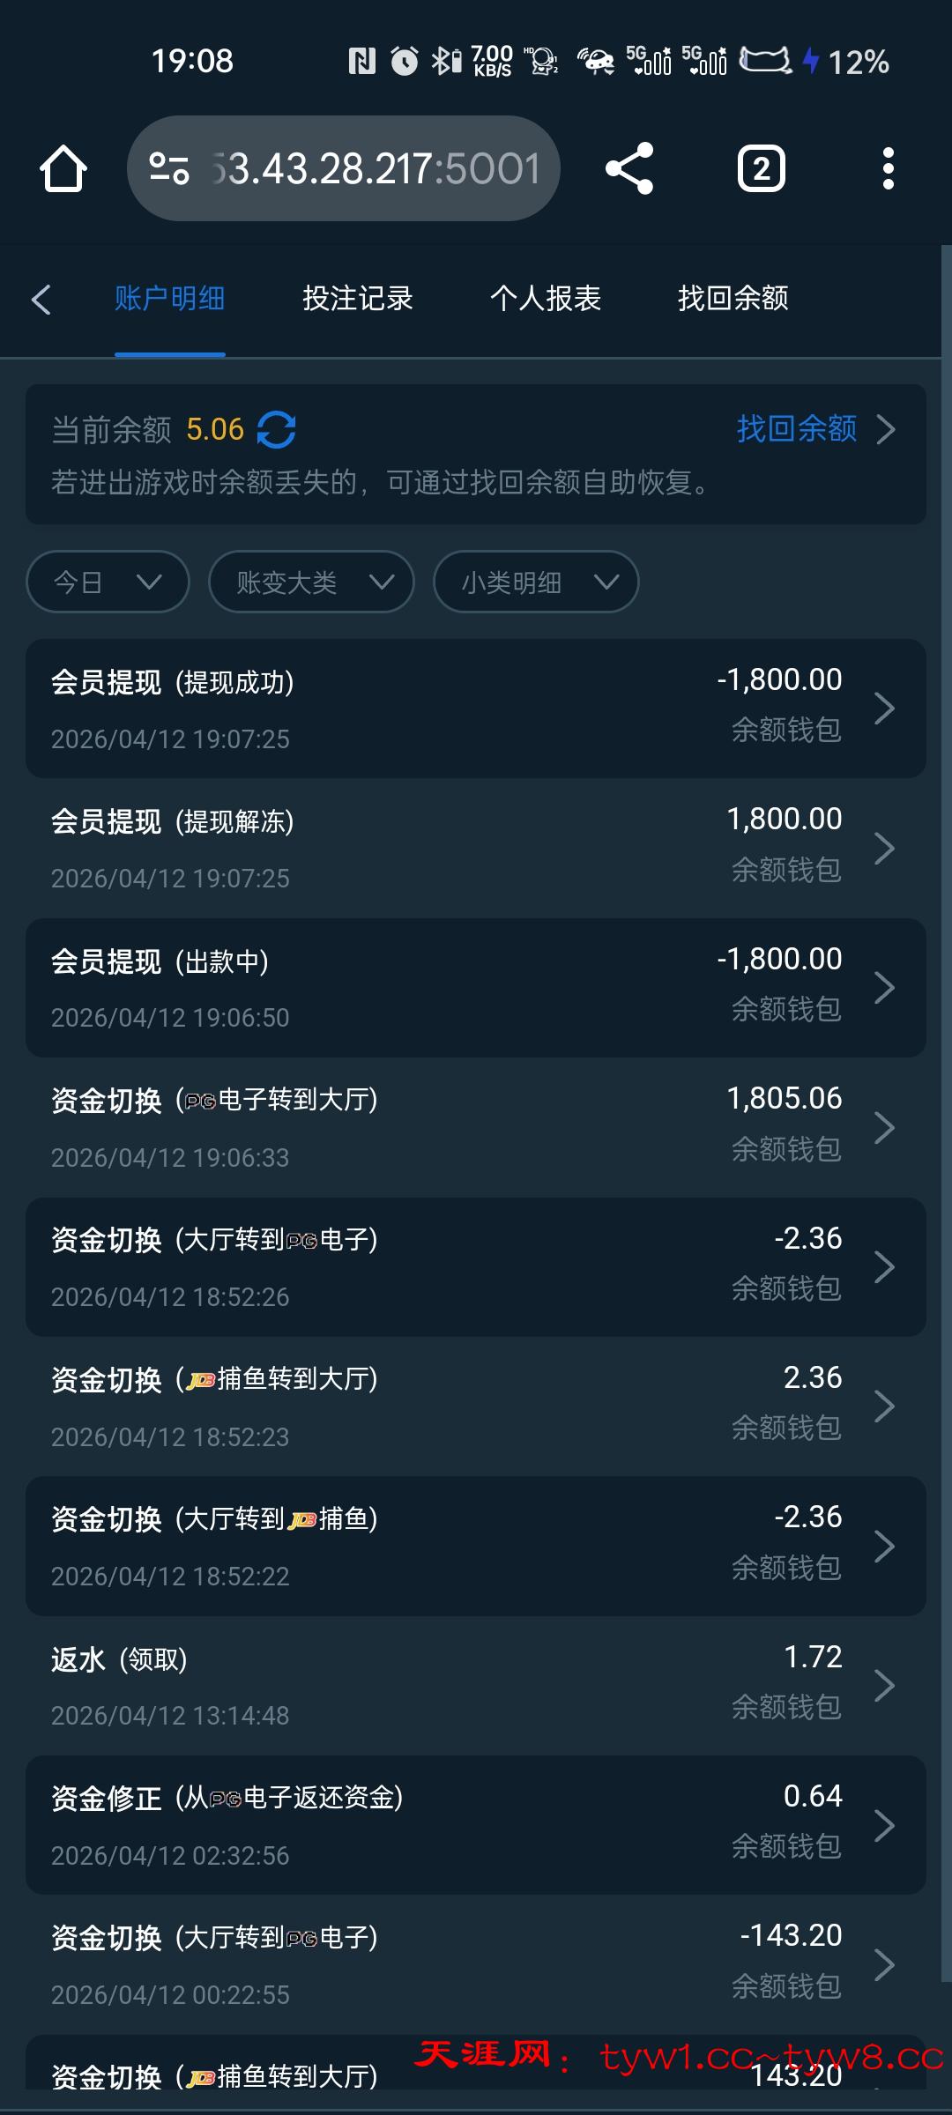
Task: Open the three-dot browser menu
Action: click(x=888, y=168)
